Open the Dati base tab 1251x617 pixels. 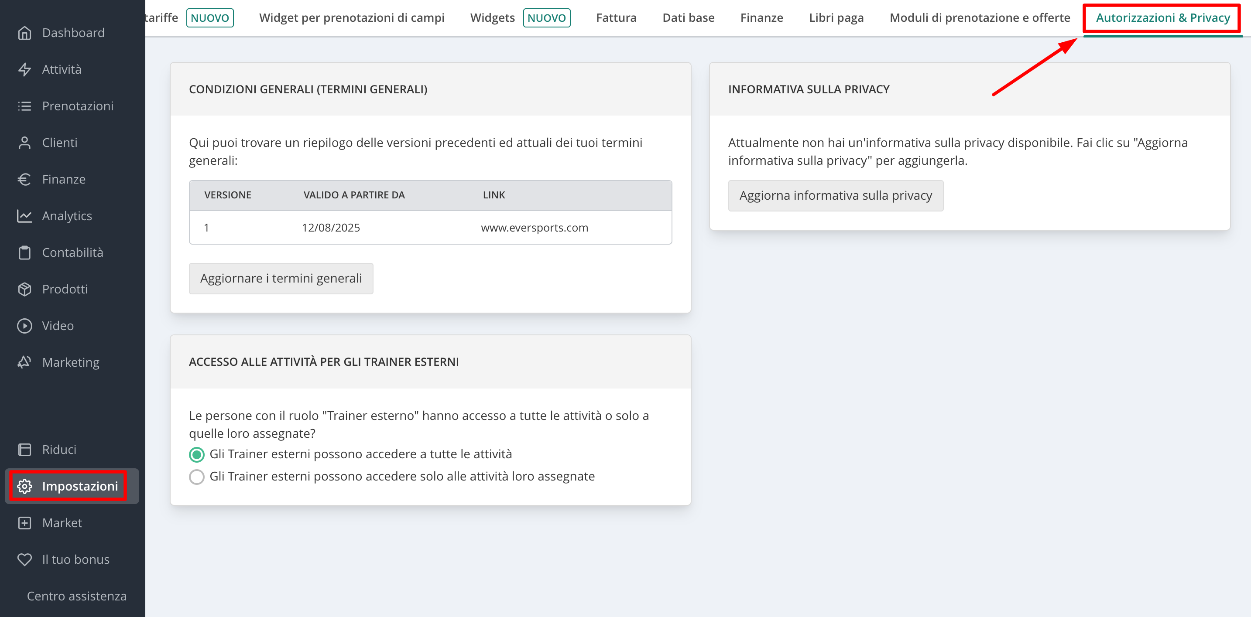[x=688, y=18]
